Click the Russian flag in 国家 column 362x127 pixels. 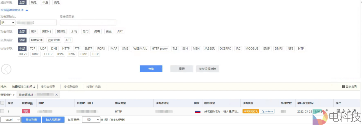pyautogui.click(x=197, y=111)
